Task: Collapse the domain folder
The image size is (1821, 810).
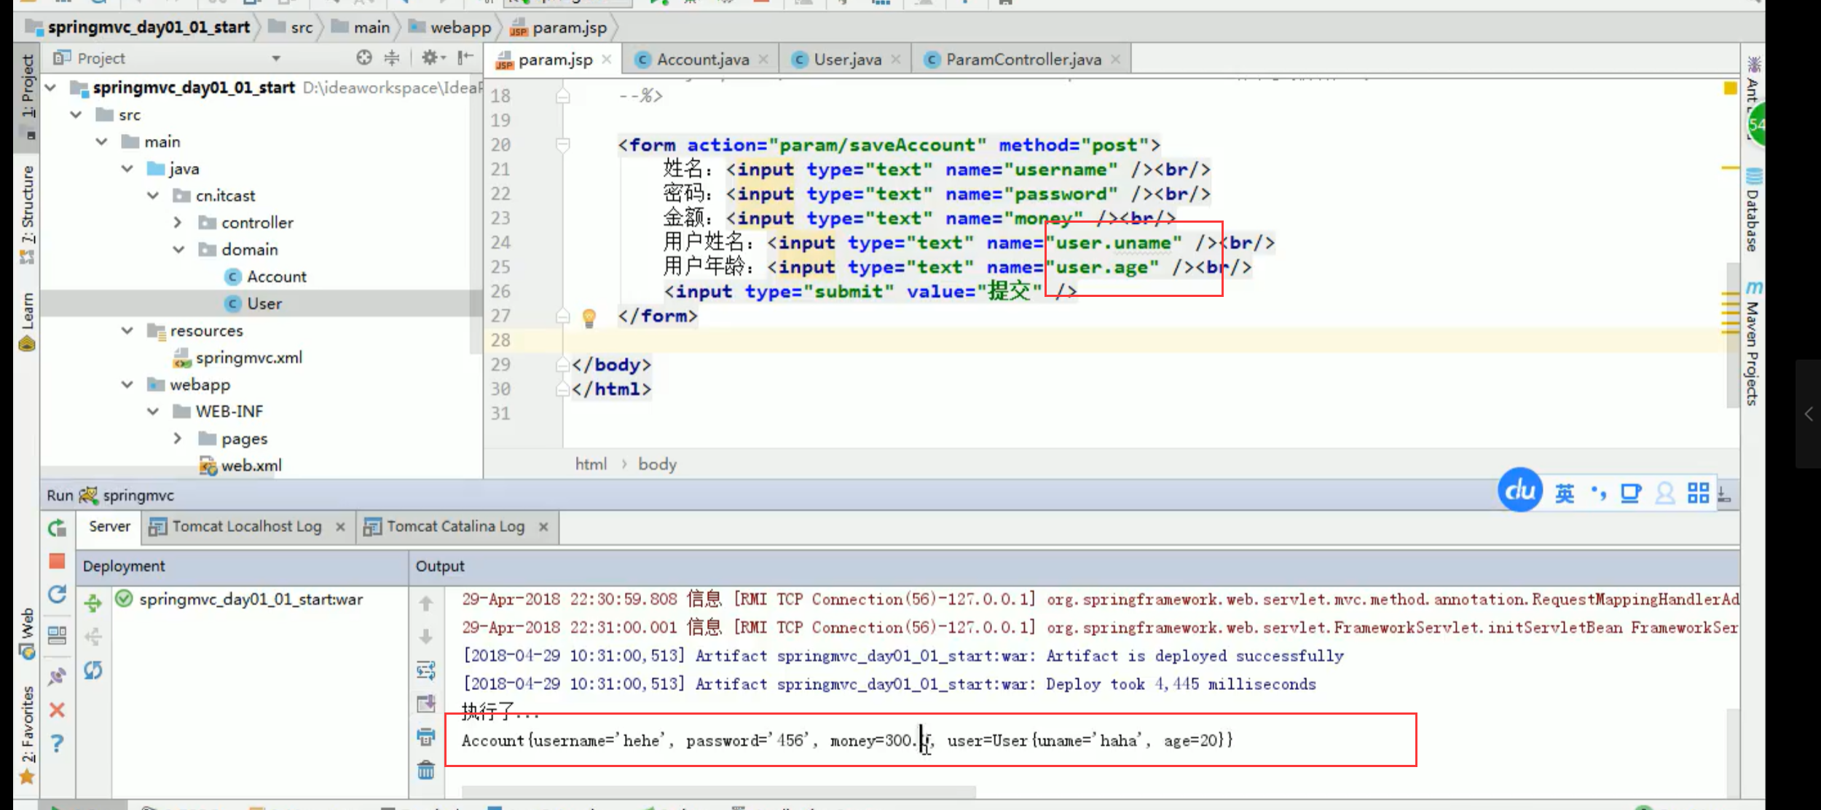Action: pos(179,250)
